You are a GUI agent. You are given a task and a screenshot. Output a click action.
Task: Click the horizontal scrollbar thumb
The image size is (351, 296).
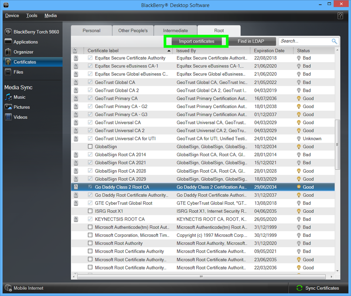[x=201, y=277]
